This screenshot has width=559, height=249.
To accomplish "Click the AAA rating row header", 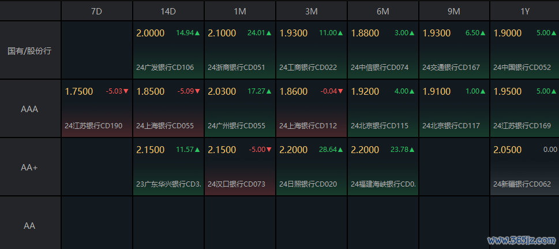I will (30, 109).
